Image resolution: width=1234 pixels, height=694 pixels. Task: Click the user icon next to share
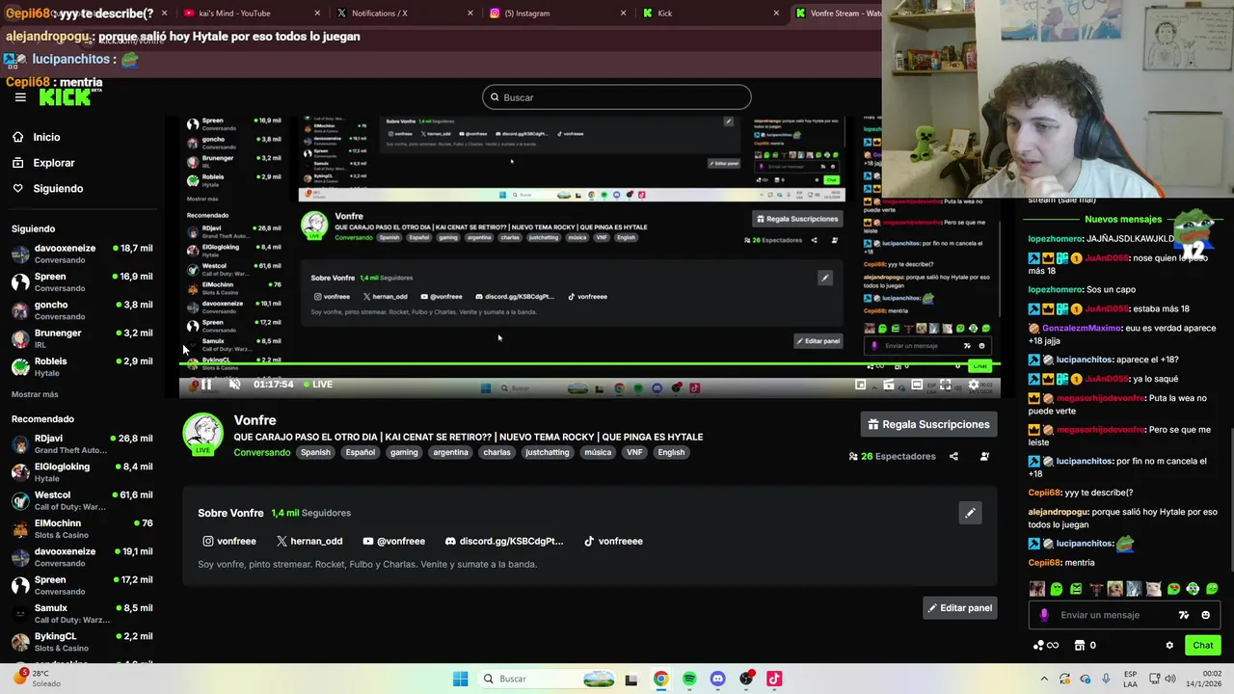[984, 456]
